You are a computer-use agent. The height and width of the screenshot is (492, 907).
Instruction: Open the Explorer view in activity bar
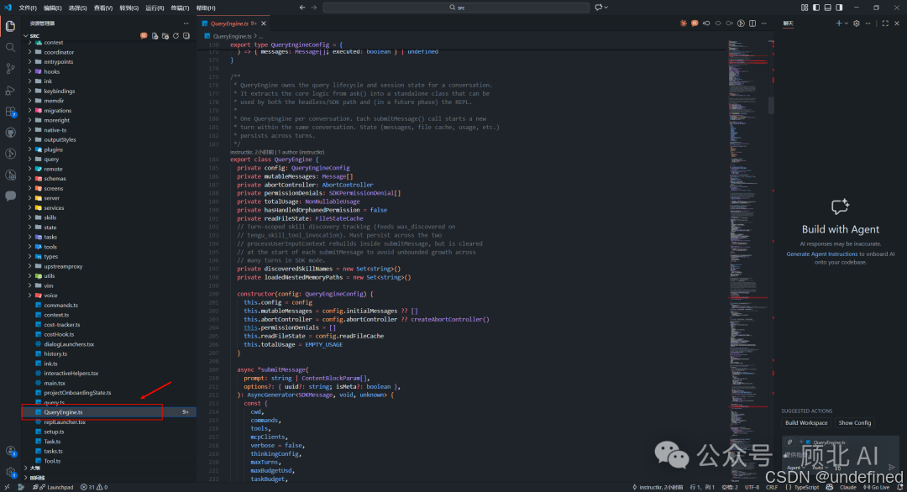(x=10, y=26)
